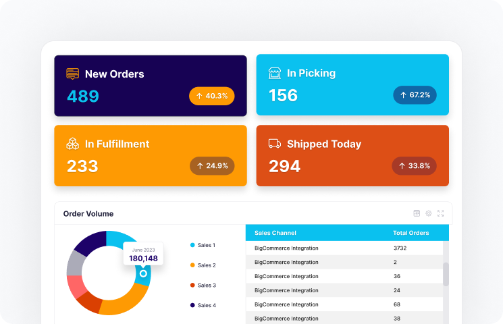Click the 24.9% increase badge
The width and height of the screenshot is (503, 324).
(x=212, y=166)
